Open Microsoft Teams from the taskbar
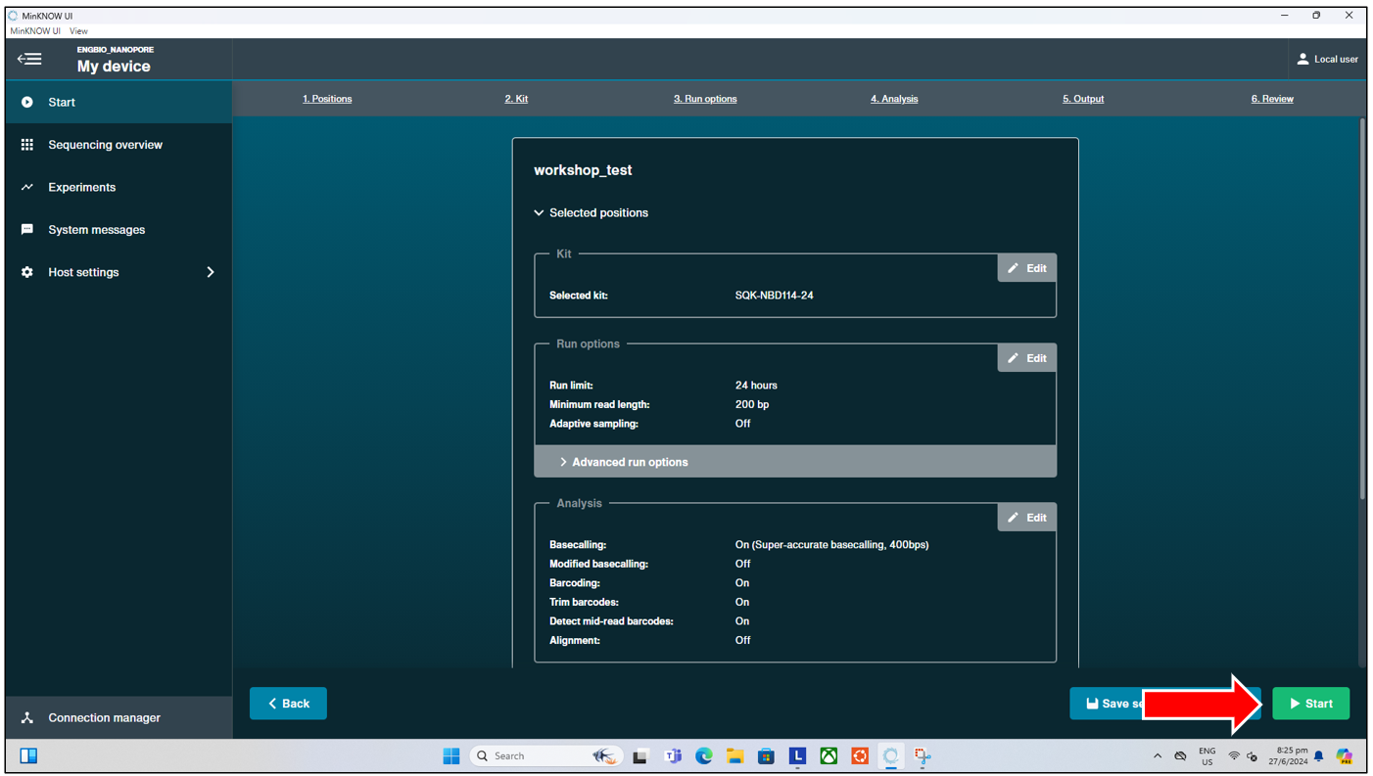The width and height of the screenshot is (1373, 776). pyautogui.click(x=673, y=755)
